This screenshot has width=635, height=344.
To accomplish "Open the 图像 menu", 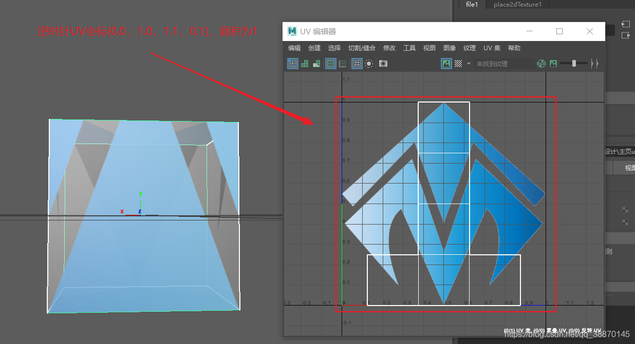I will [450, 48].
